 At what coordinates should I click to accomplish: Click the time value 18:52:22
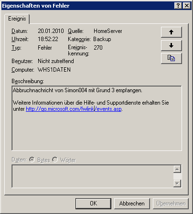click(x=48, y=39)
